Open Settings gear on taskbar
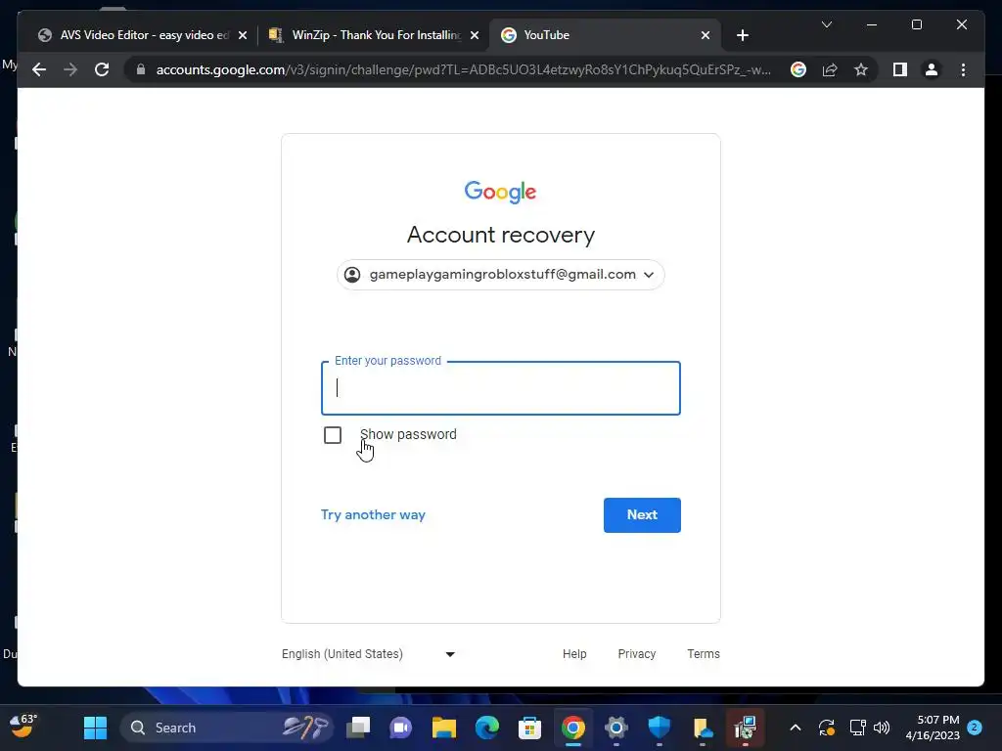The width and height of the screenshot is (1002, 751). [616, 728]
